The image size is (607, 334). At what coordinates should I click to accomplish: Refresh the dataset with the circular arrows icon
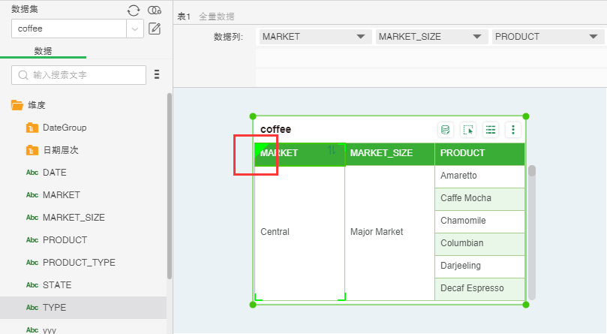tap(134, 10)
